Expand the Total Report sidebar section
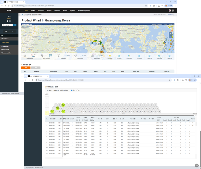 [x=6, y=46]
